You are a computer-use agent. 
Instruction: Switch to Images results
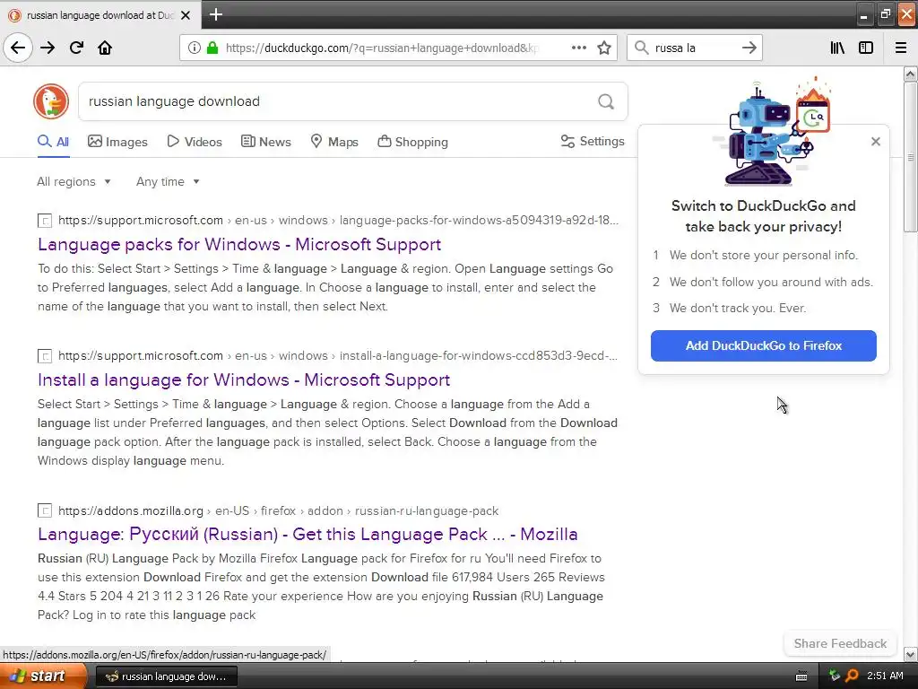(x=117, y=142)
